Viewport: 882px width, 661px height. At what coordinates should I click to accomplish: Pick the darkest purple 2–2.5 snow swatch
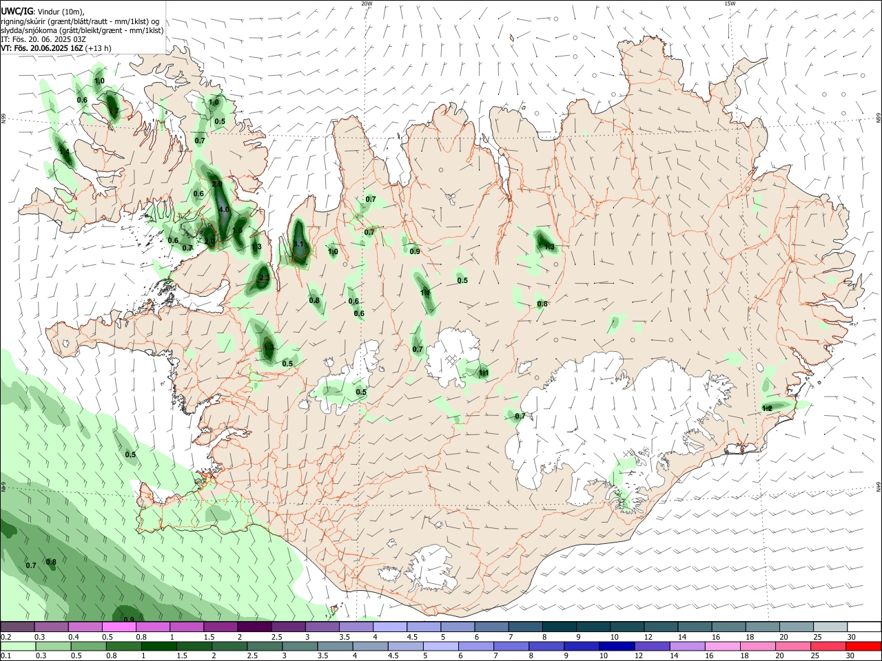254,627
